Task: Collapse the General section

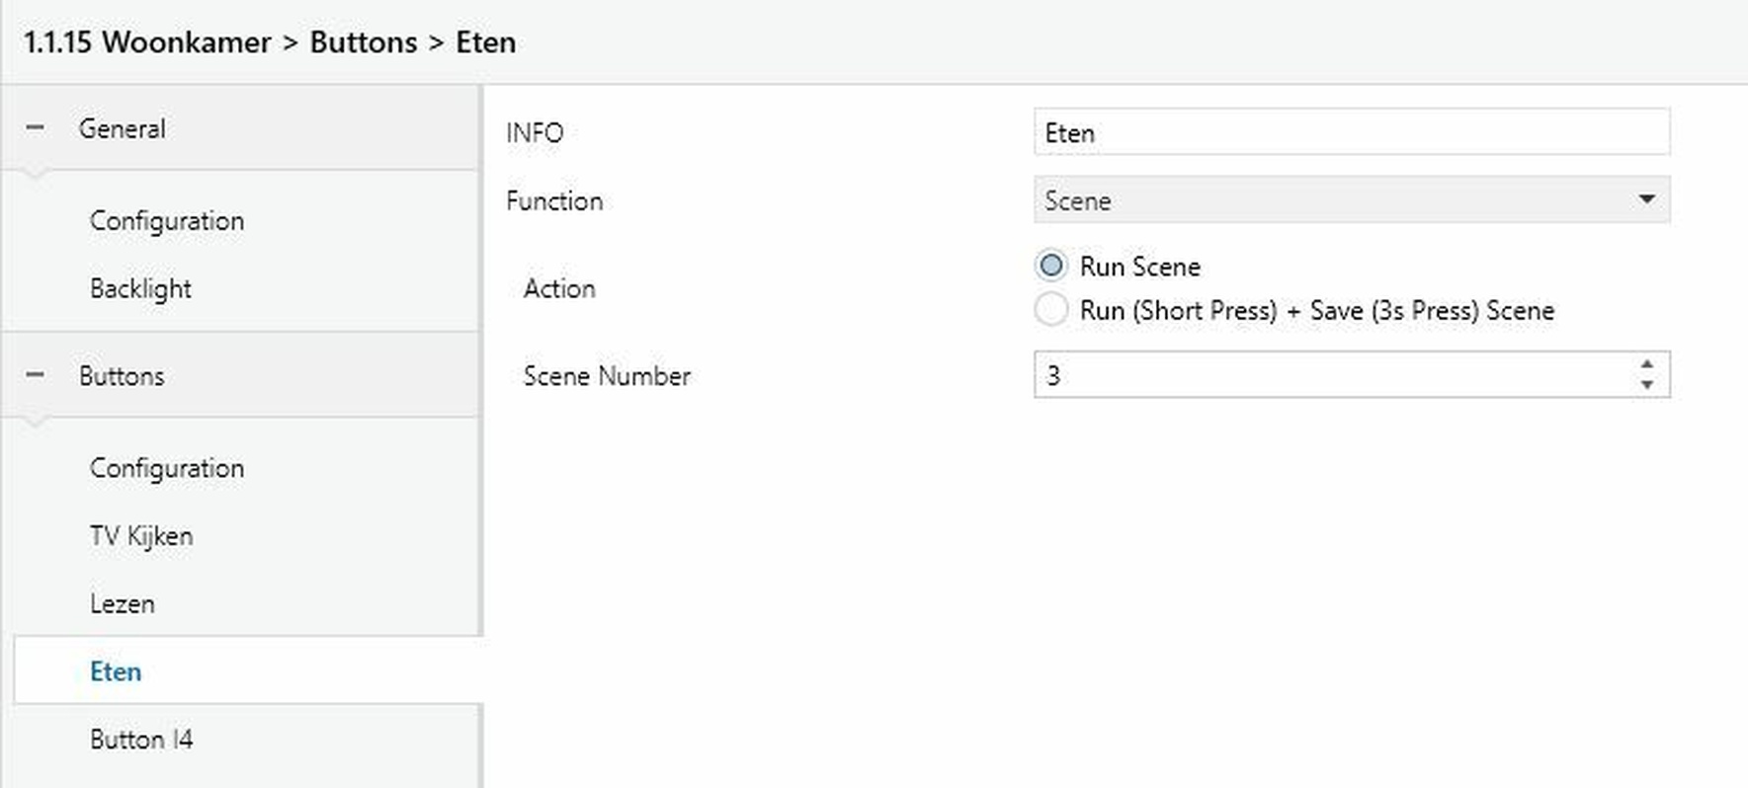Action: [35, 128]
